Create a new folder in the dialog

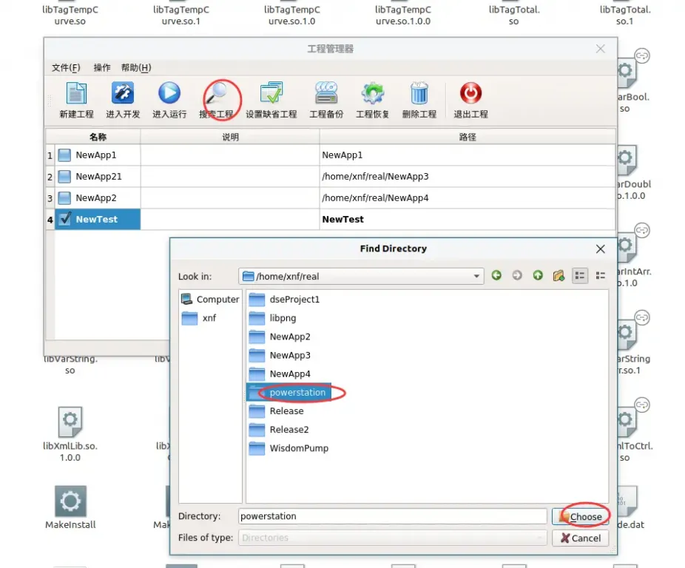pyautogui.click(x=559, y=275)
